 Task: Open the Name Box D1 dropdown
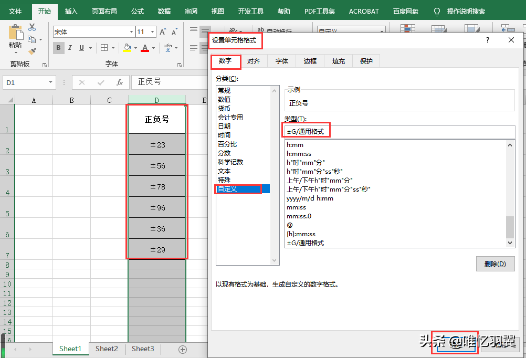[x=50, y=82]
